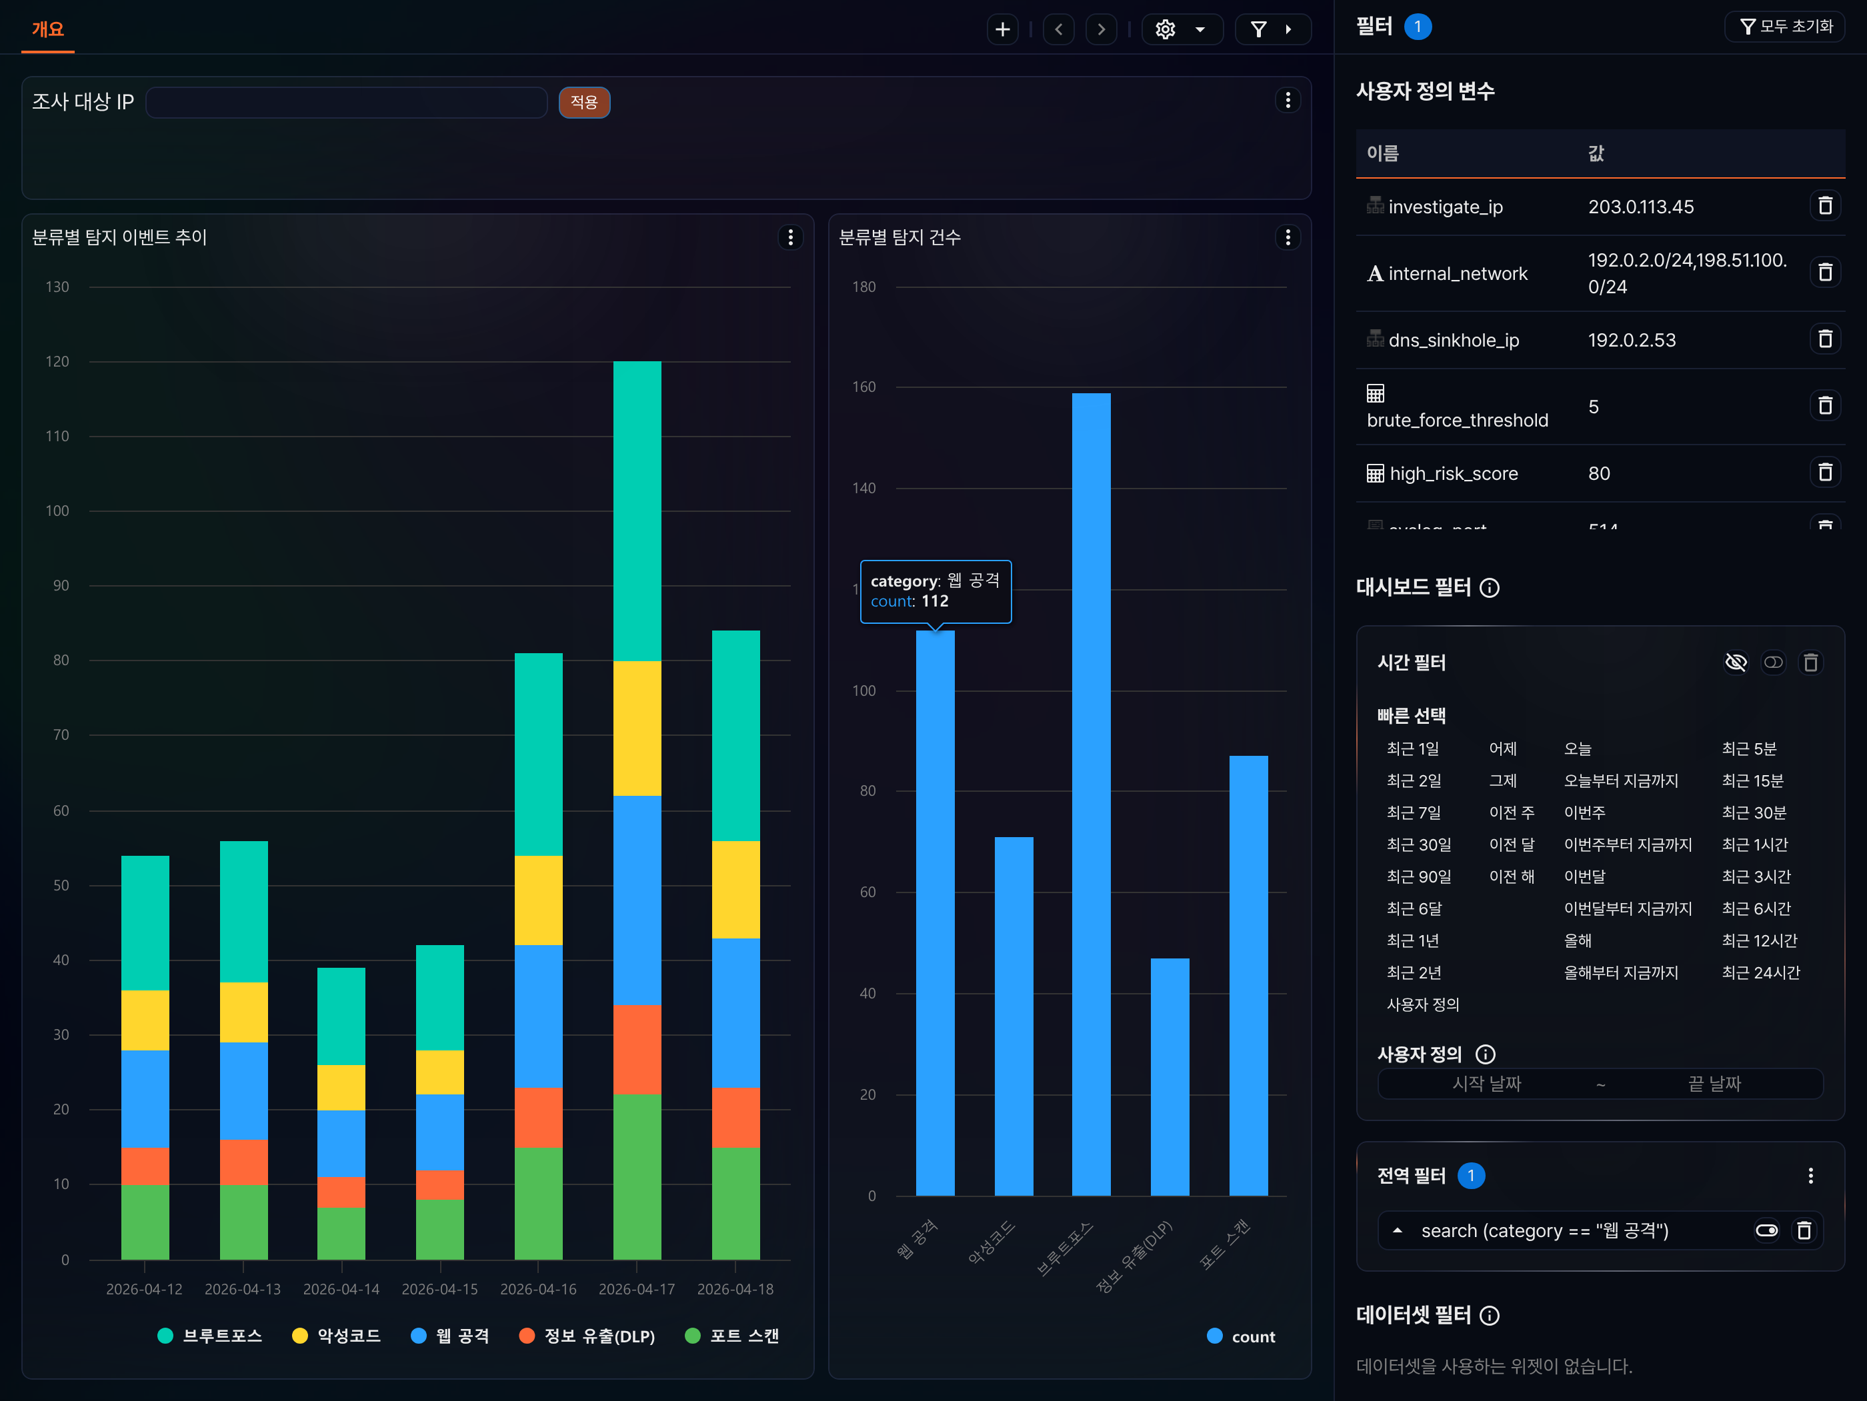Image resolution: width=1867 pixels, height=1401 pixels.
Task: Delete the 시간 필터 with trash icon
Action: (1810, 663)
